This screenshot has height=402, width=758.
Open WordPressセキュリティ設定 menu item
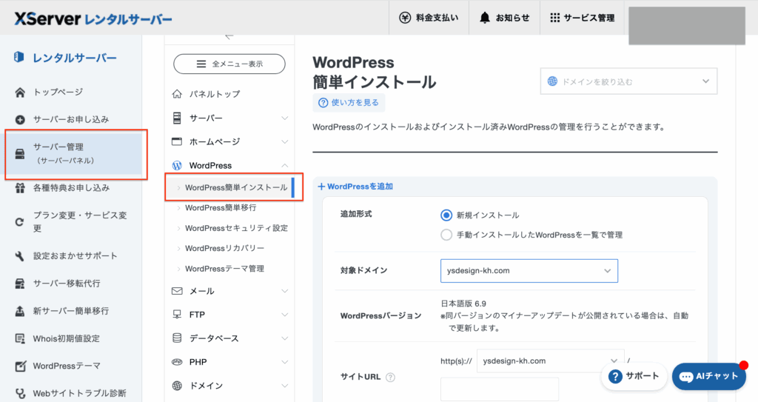(x=236, y=228)
